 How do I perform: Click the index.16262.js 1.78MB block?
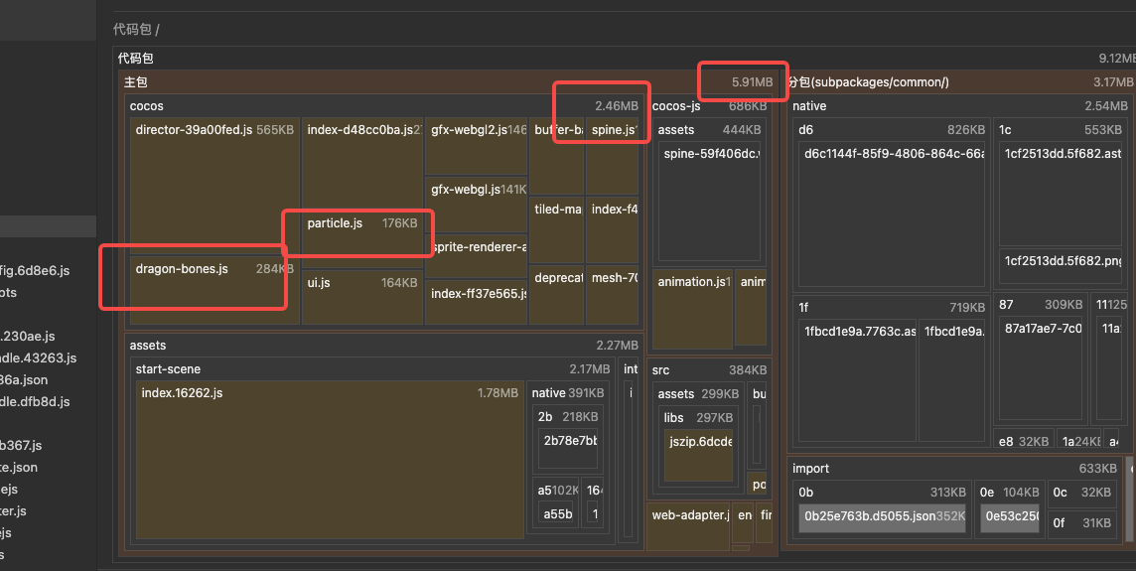coord(330,460)
